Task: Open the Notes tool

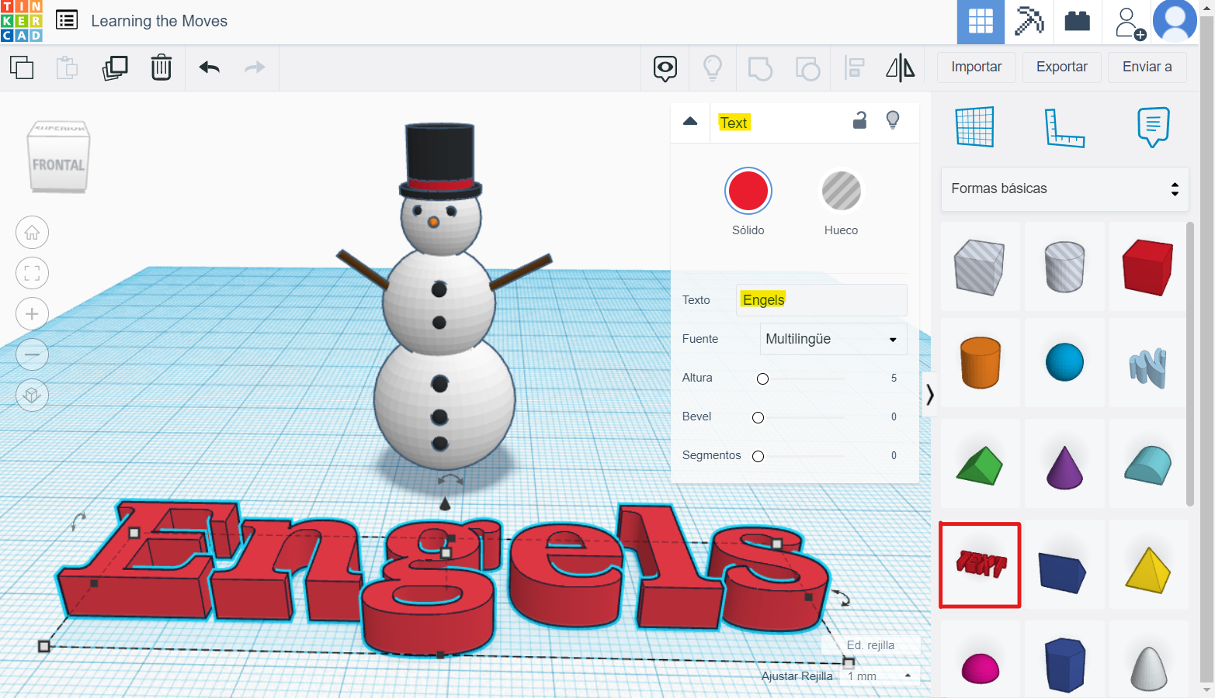Action: (x=1154, y=127)
